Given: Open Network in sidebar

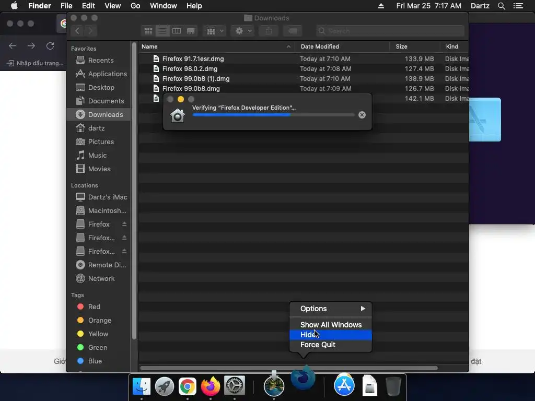Looking at the screenshot, I should (98, 279).
